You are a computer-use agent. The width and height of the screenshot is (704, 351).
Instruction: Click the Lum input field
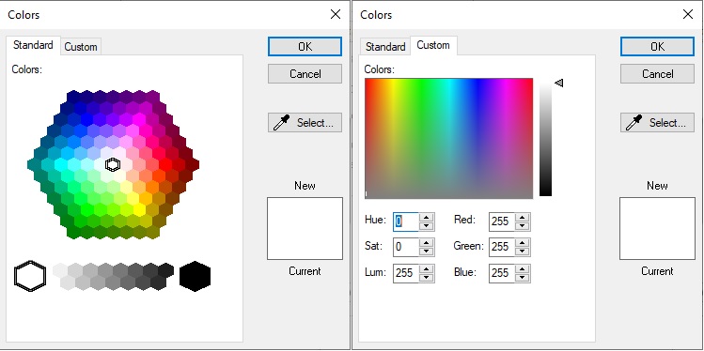coord(406,272)
